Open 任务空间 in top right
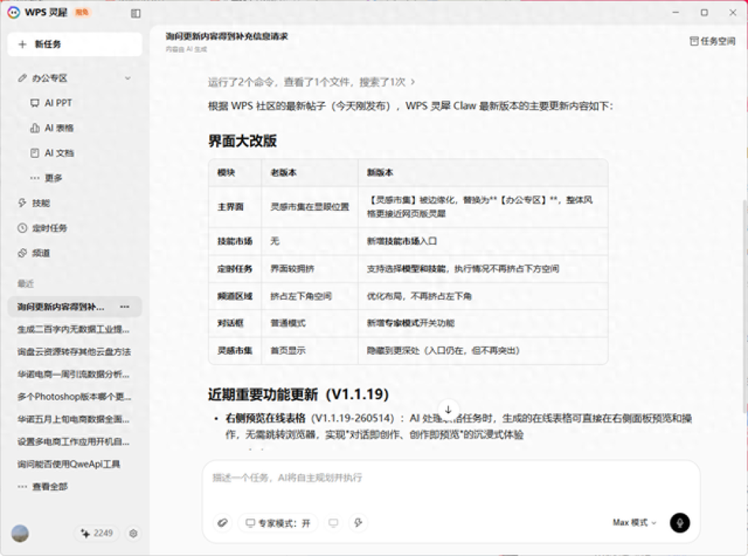The height and width of the screenshot is (556, 748). click(x=713, y=41)
